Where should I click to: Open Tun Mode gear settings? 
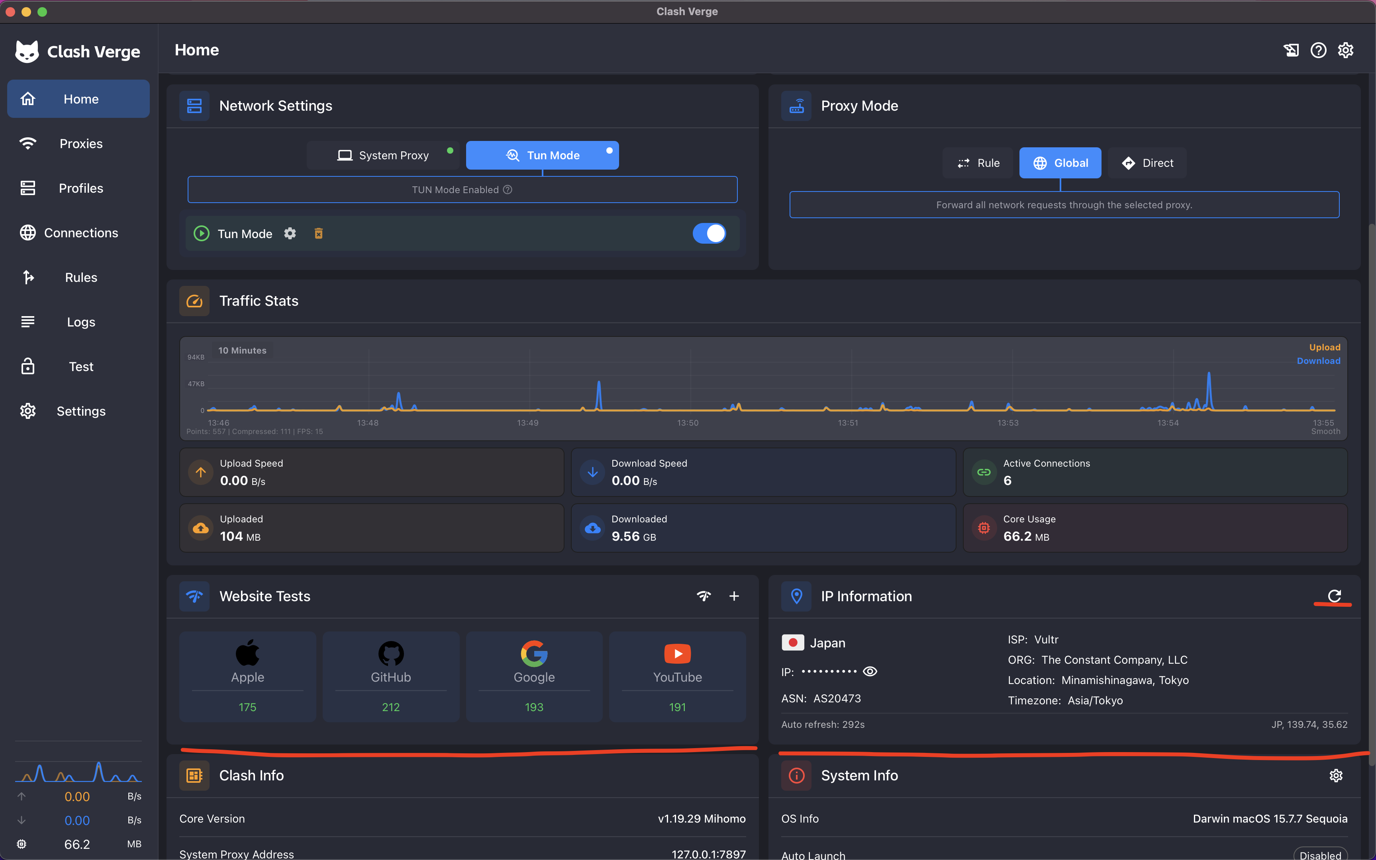[x=290, y=234]
